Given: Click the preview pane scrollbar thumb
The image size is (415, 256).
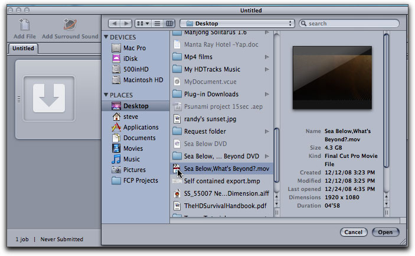Looking at the screenshot, I should pos(386,101).
